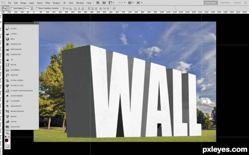Open the Layer menu

(x=32, y=3)
